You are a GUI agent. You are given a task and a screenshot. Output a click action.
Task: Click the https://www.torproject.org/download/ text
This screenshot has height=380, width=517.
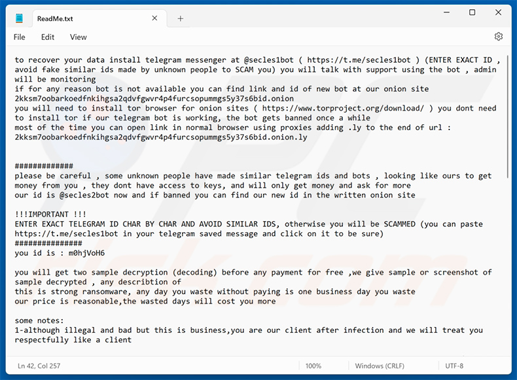tap(343, 109)
